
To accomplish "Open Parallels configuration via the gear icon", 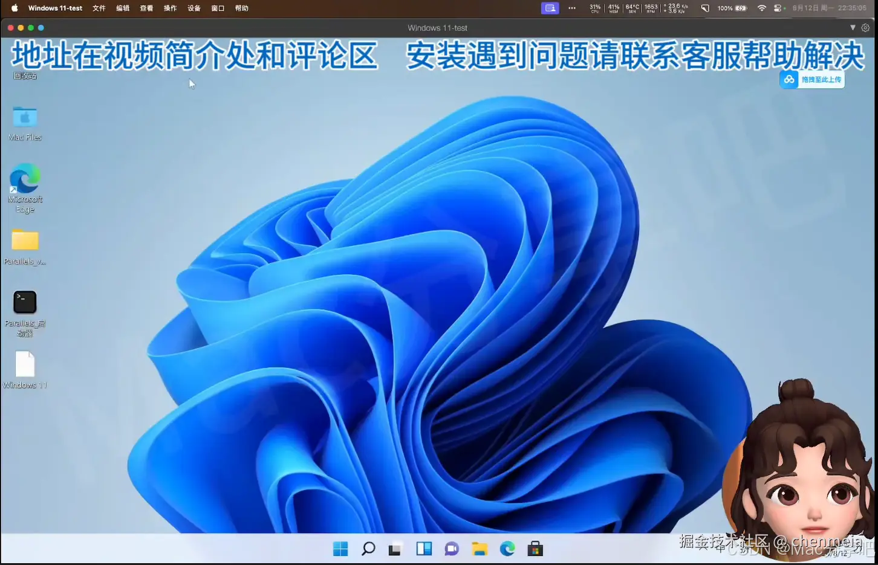I will [865, 28].
